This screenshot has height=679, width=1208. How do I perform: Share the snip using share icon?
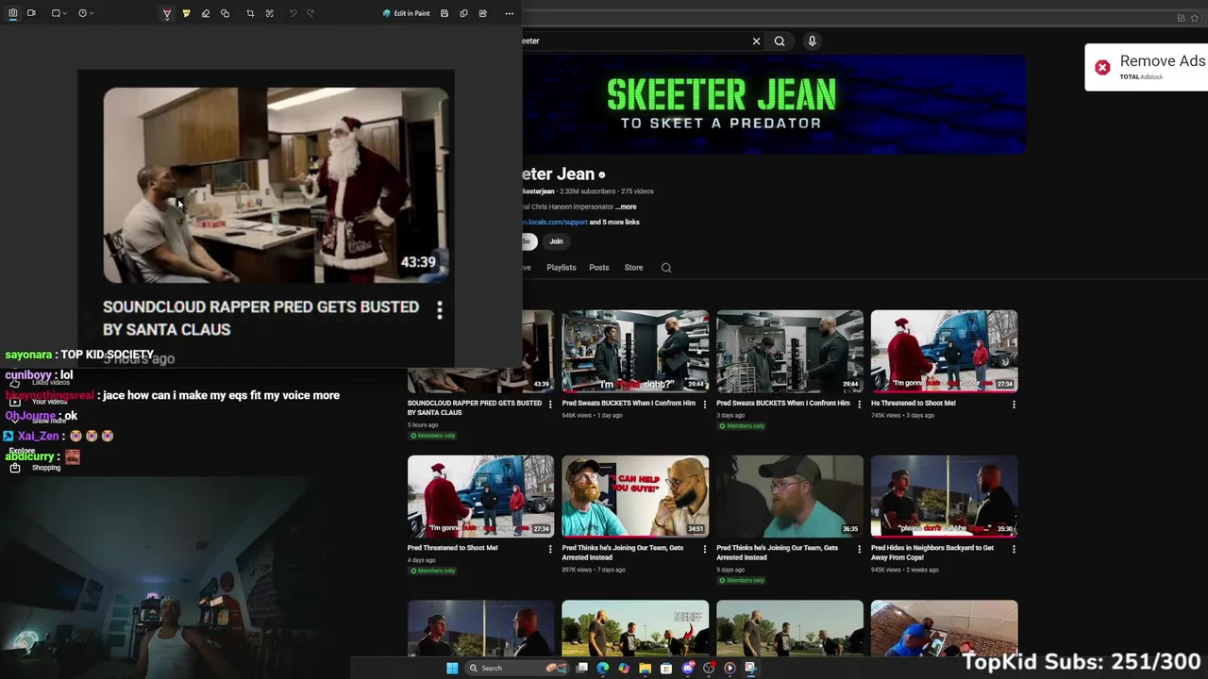pyautogui.click(x=483, y=13)
